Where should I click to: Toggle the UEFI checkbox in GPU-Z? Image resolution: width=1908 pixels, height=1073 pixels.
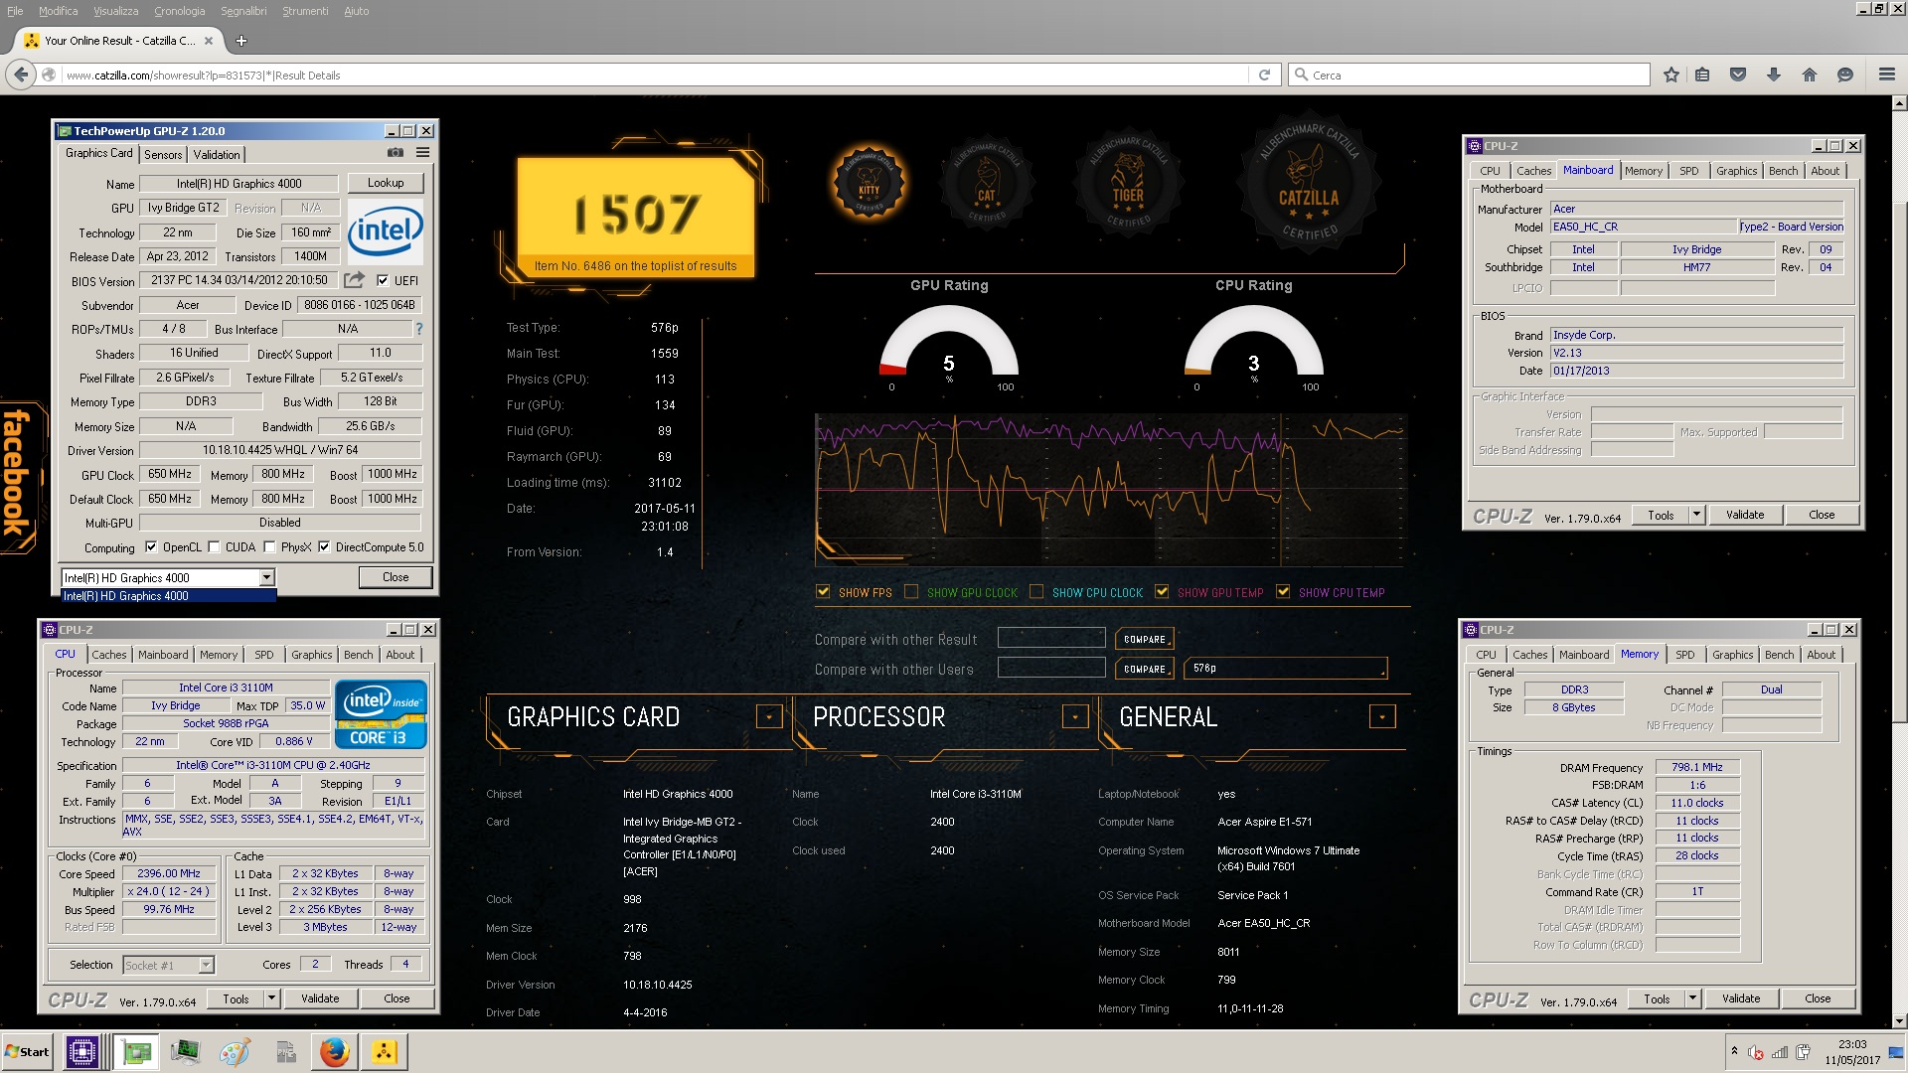[383, 280]
